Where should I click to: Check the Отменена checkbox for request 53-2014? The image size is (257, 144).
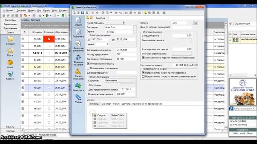tap(49, 60)
